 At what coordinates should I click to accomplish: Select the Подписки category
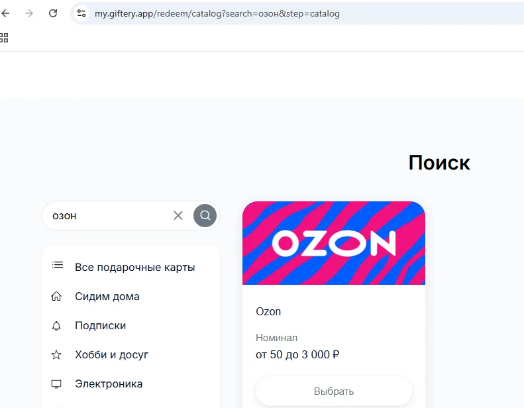point(101,325)
